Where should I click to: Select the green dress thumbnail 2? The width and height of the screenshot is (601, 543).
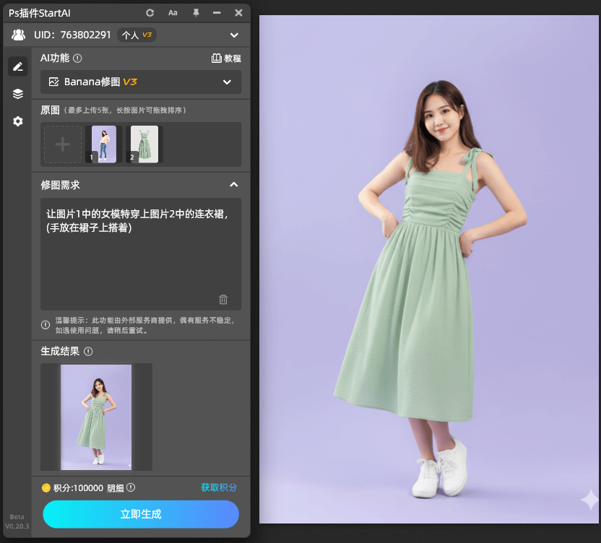point(144,144)
